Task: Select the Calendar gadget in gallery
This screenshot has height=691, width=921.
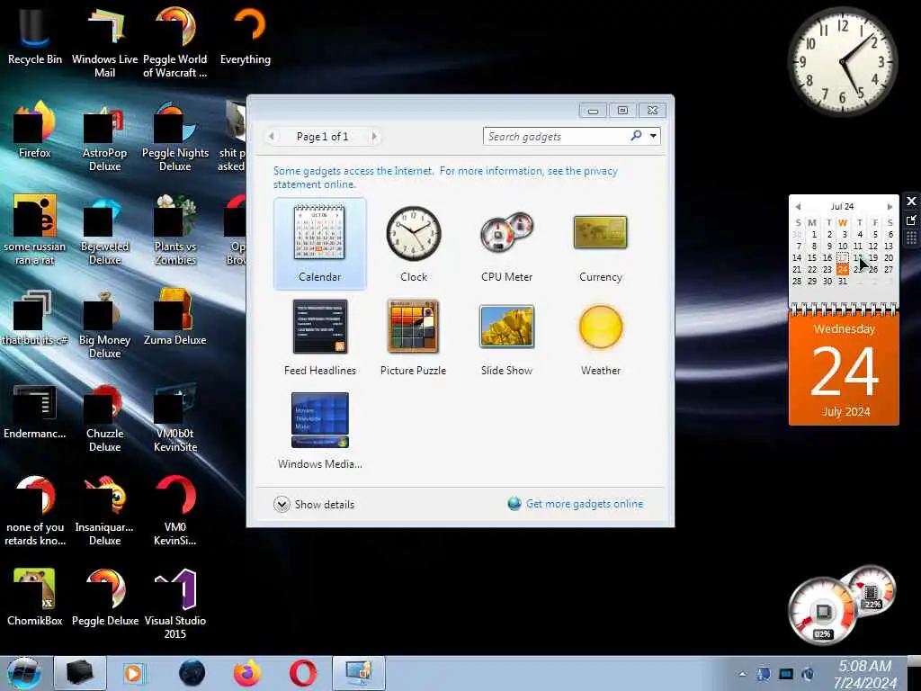Action: click(319, 244)
